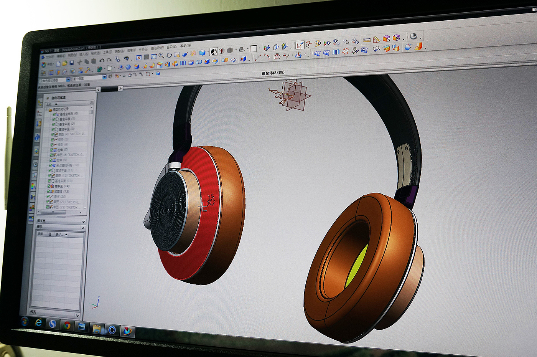Toggle the checkbox for feature (4) SKETCH

53,135
